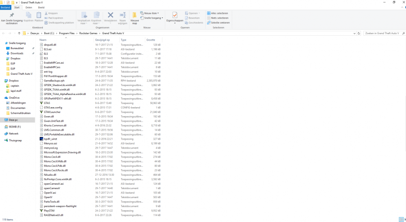This screenshot has height=222, width=406.
Task: Expand the Openen dropdown arrow
Action: 199,13
